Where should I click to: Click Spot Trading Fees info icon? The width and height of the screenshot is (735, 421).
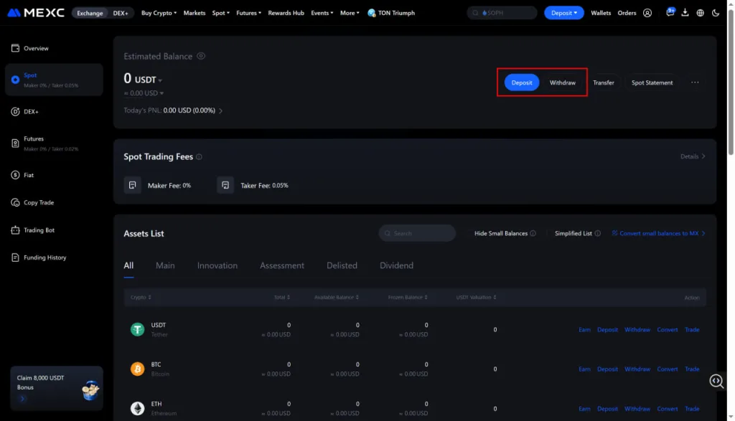(200, 157)
